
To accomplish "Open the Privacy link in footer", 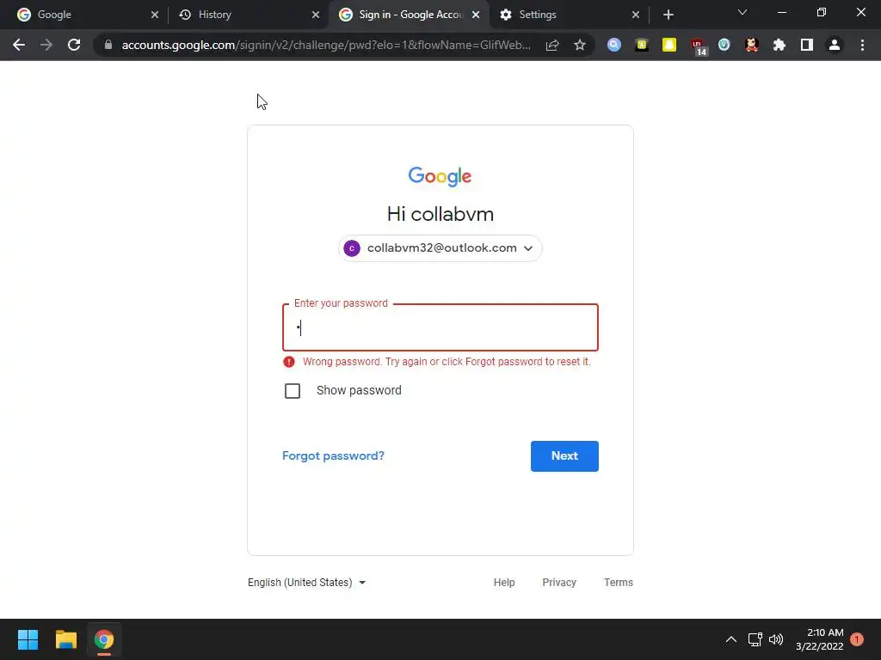I will point(559,583).
